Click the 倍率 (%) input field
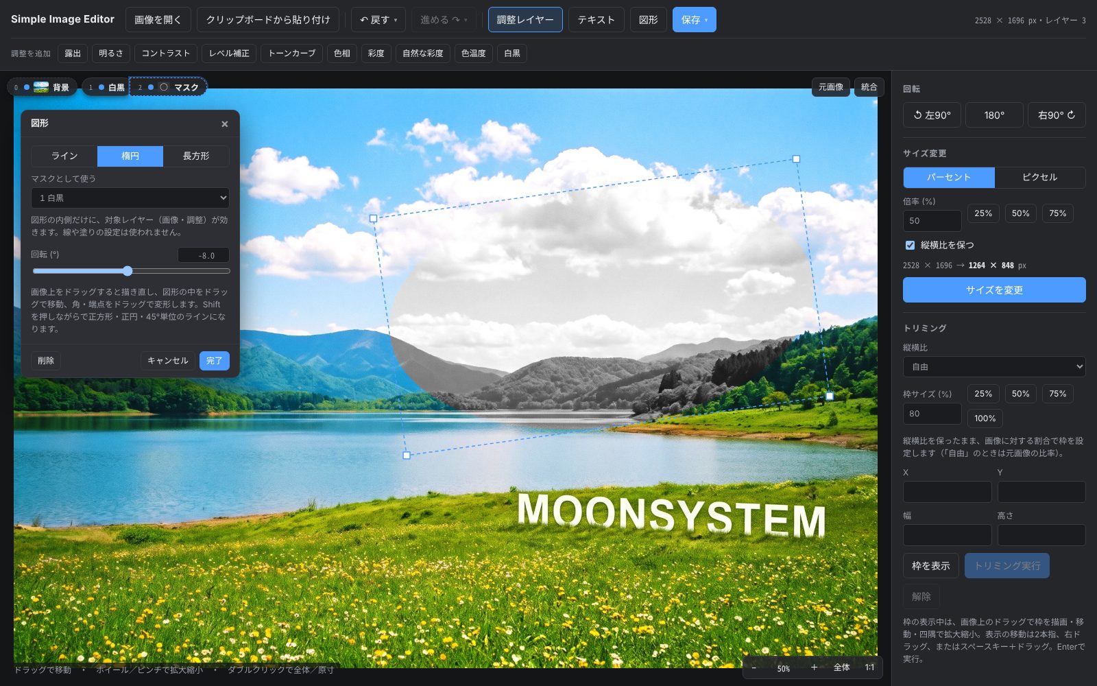 [932, 221]
